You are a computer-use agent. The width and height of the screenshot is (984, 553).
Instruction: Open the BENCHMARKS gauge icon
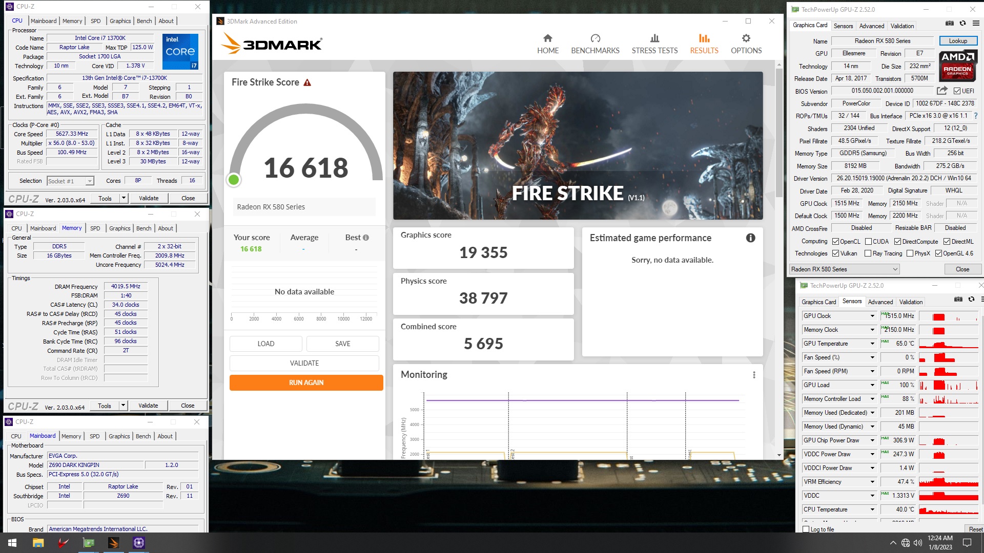click(x=595, y=38)
